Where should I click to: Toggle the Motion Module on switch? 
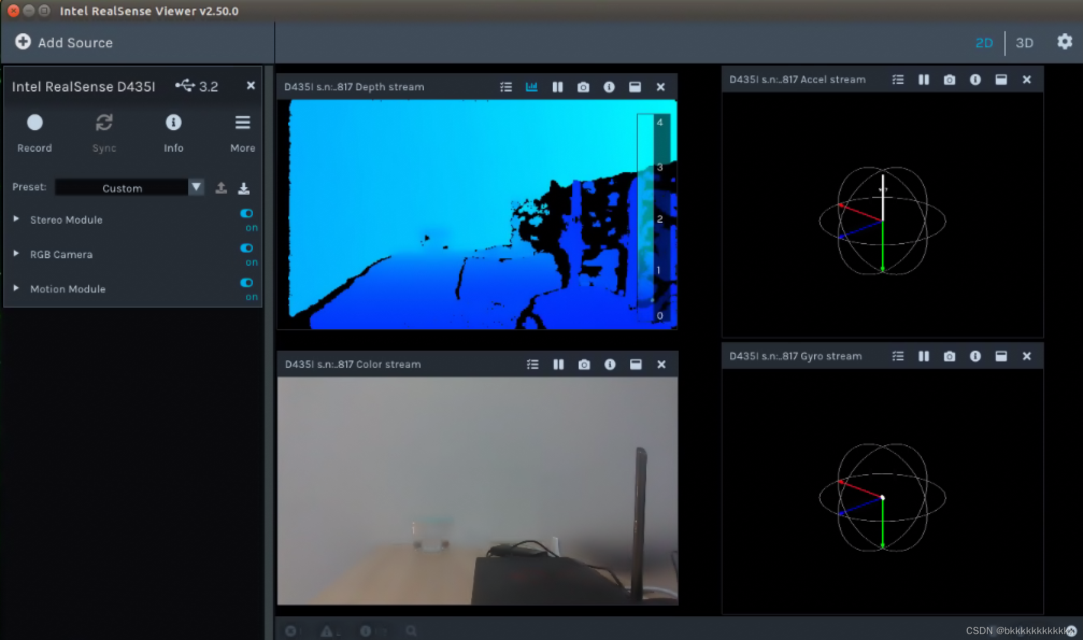(x=246, y=282)
